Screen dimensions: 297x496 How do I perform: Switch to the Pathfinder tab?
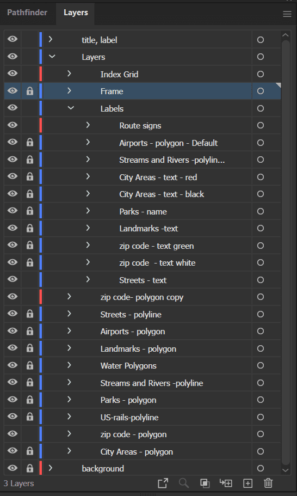pyautogui.click(x=27, y=13)
